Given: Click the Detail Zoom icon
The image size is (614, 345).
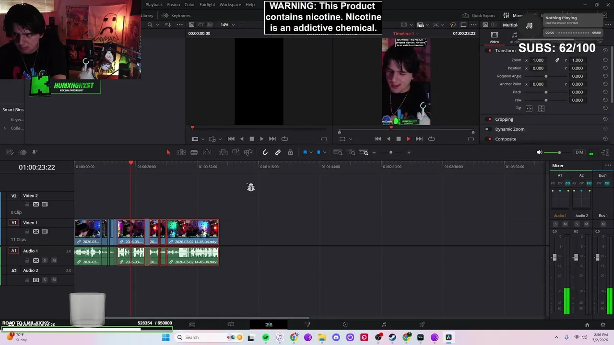Looking at the screenshot, I should click(x=352, y=152).
